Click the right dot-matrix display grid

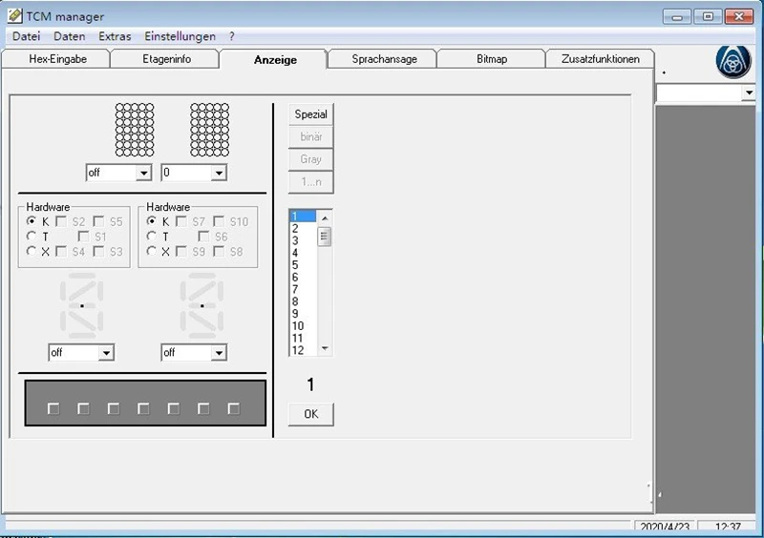pyautogui.click(x=209, y=130)
